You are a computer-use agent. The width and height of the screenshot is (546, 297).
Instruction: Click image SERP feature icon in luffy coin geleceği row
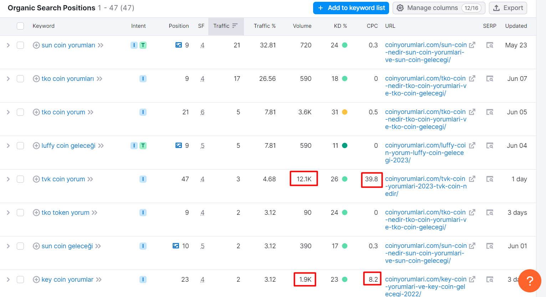click(179, 145)
